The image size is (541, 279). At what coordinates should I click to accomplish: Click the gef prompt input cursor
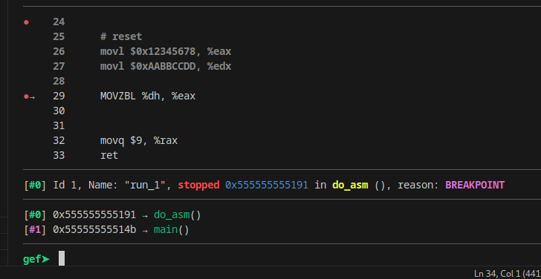click(x=62, y=258)
